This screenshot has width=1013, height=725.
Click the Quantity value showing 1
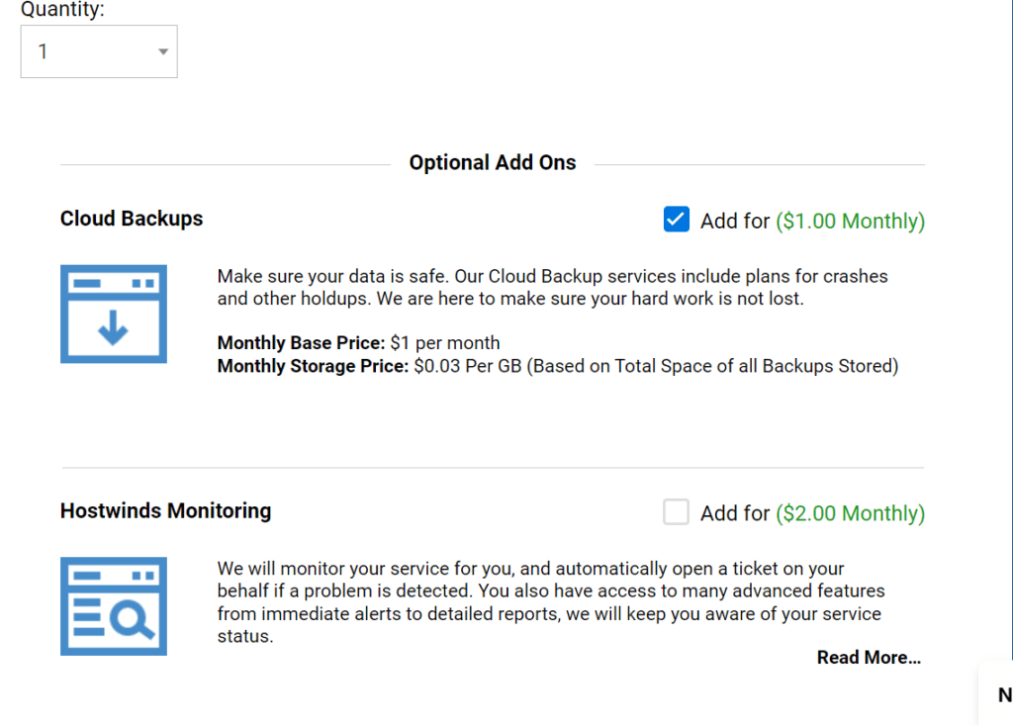click(x=44, y=51)
